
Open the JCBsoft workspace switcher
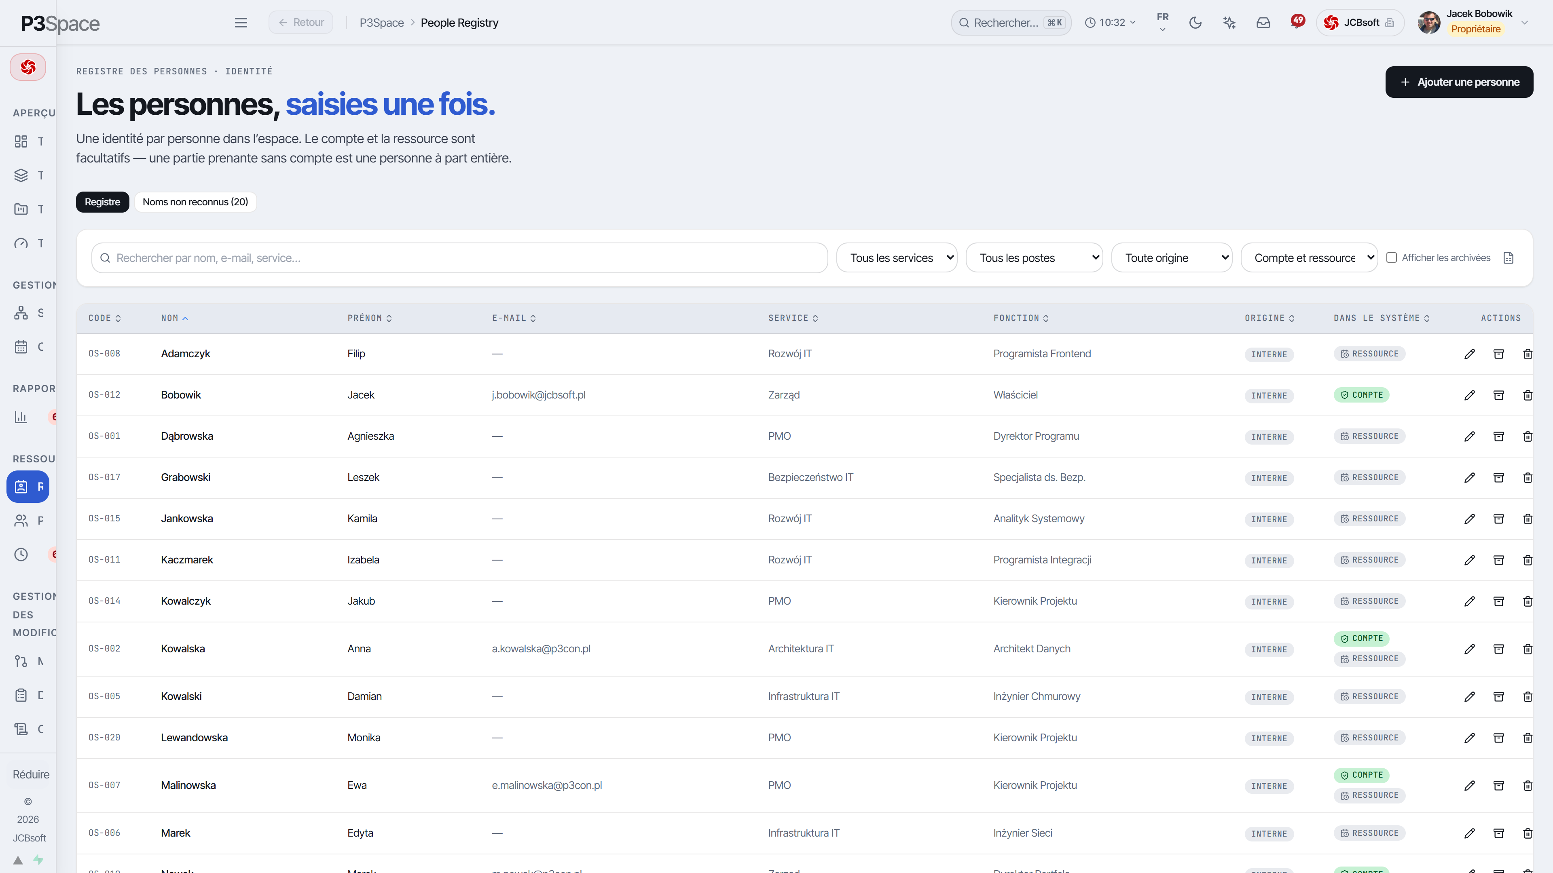click(x=1359, y=22)
